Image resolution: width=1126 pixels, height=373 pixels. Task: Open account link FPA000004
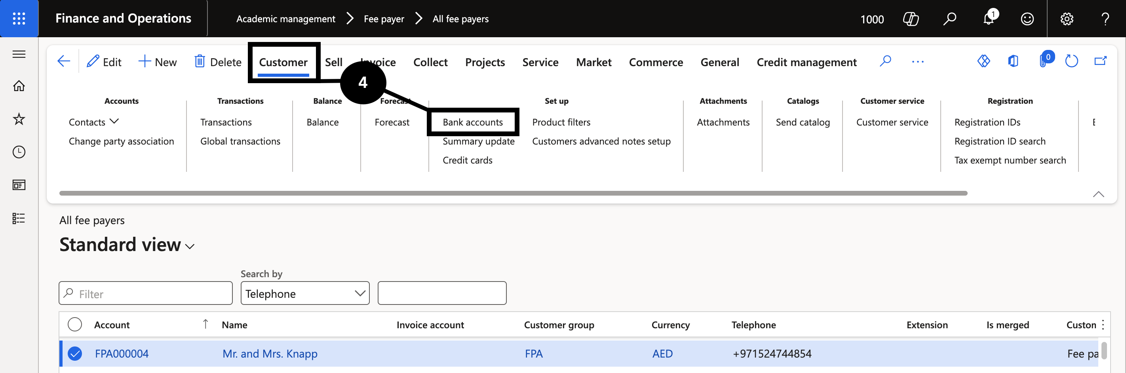(x=122, y=353)
